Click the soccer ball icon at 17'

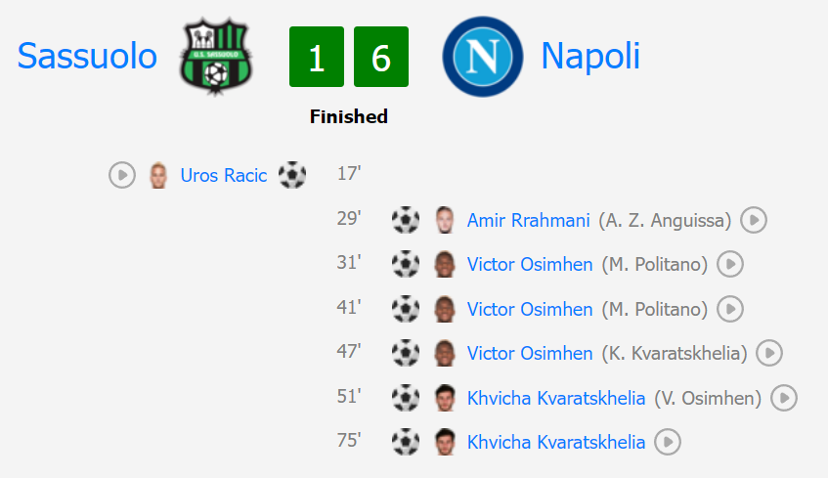292,175
